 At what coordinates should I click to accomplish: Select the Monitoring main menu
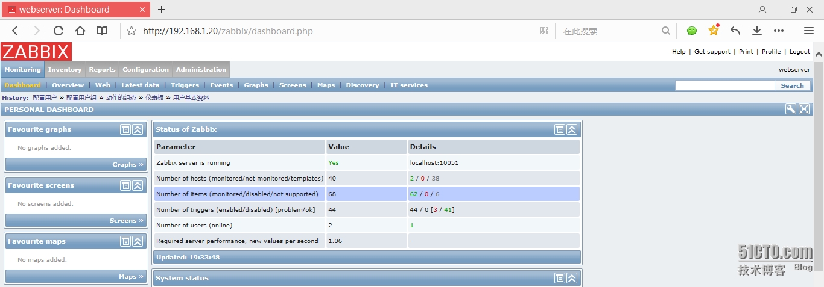pos(22,69)
